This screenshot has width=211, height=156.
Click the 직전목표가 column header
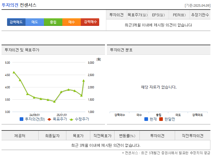[x=102, y=136]
